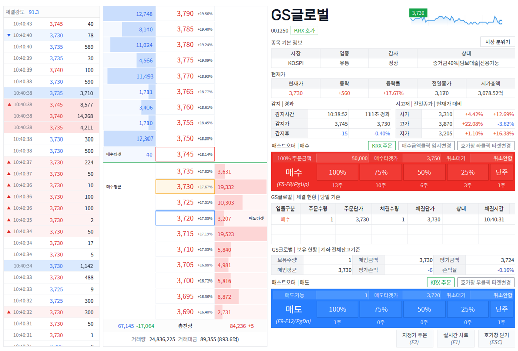Click the 시가총액 value 3,078.52억
Image resolution: width=518 pixels, height=351 pixels.
[490, 93]
